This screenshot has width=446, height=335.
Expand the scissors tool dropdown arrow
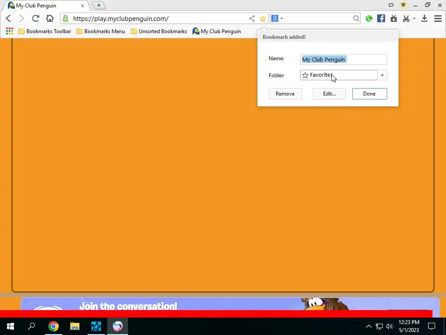click(x=414, y=18)
